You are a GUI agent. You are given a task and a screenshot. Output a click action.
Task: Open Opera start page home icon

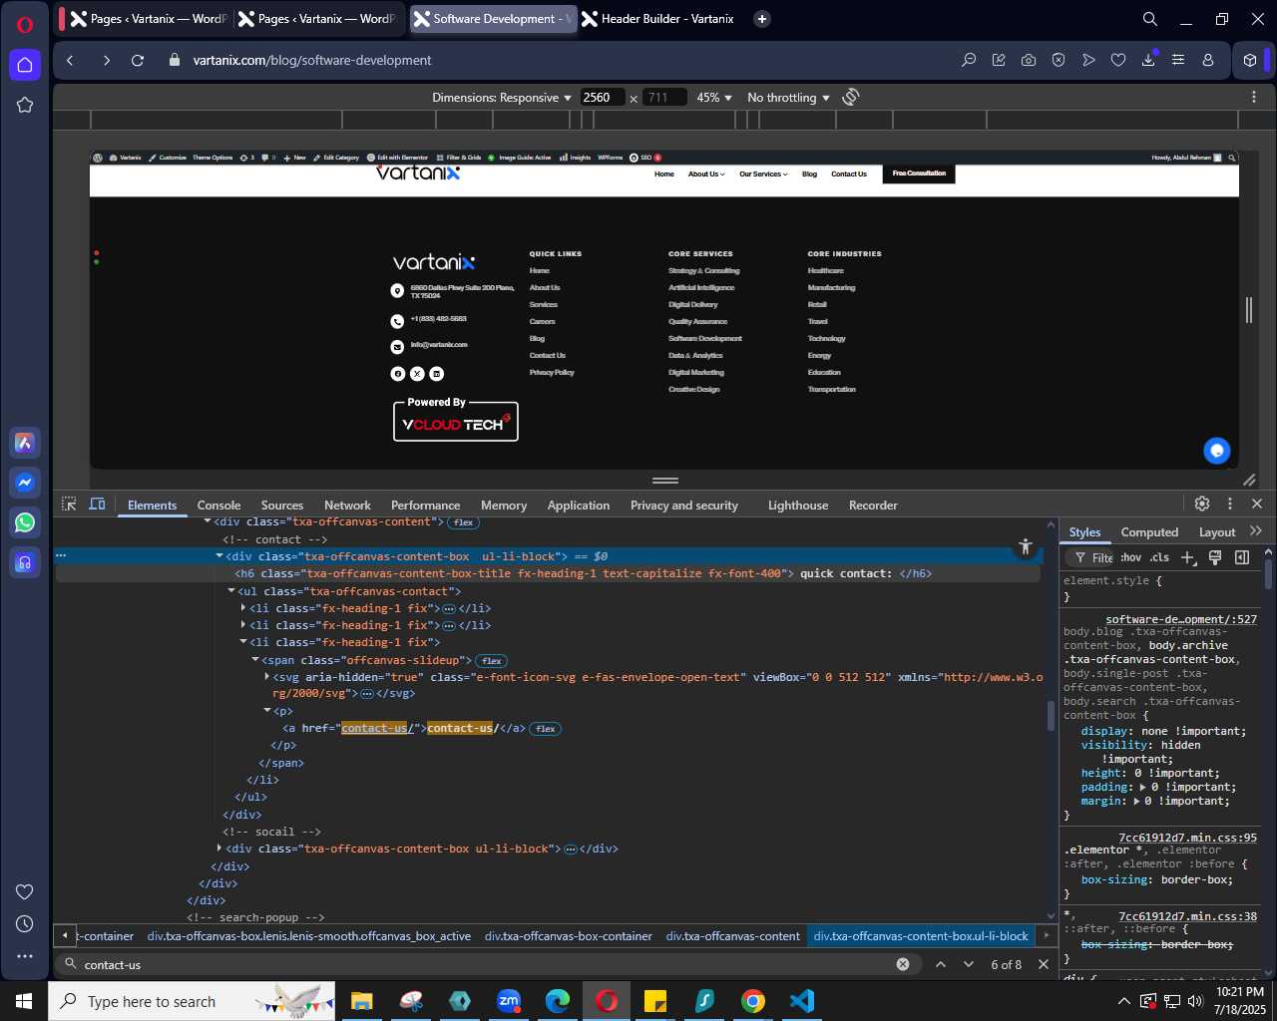click(x=25, y=65)
